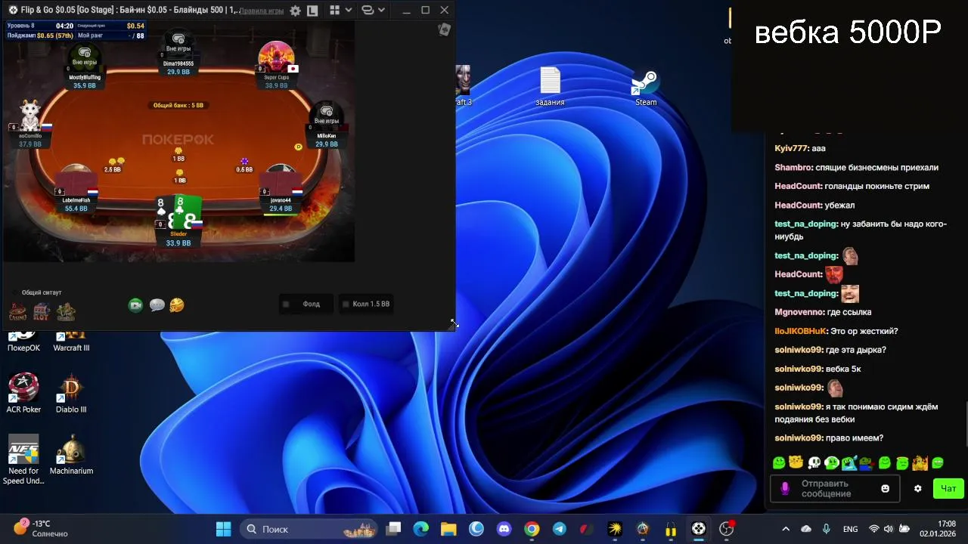Screen dimensions: 968x544
Task: Click the ENG language indicator
Action: tap(850, 529)
